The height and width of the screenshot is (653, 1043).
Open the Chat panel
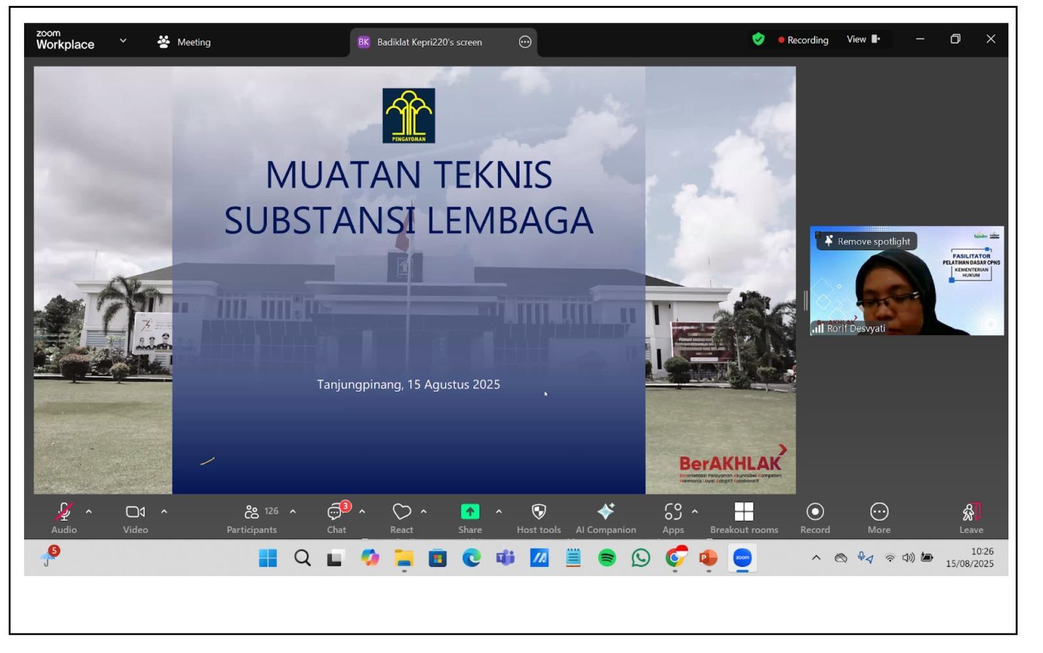[336, 512]
